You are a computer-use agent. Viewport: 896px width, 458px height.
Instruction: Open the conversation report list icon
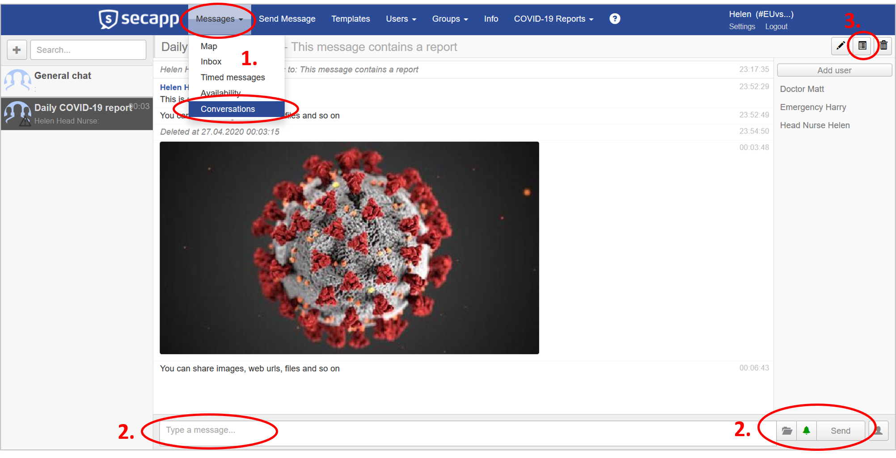862,46
